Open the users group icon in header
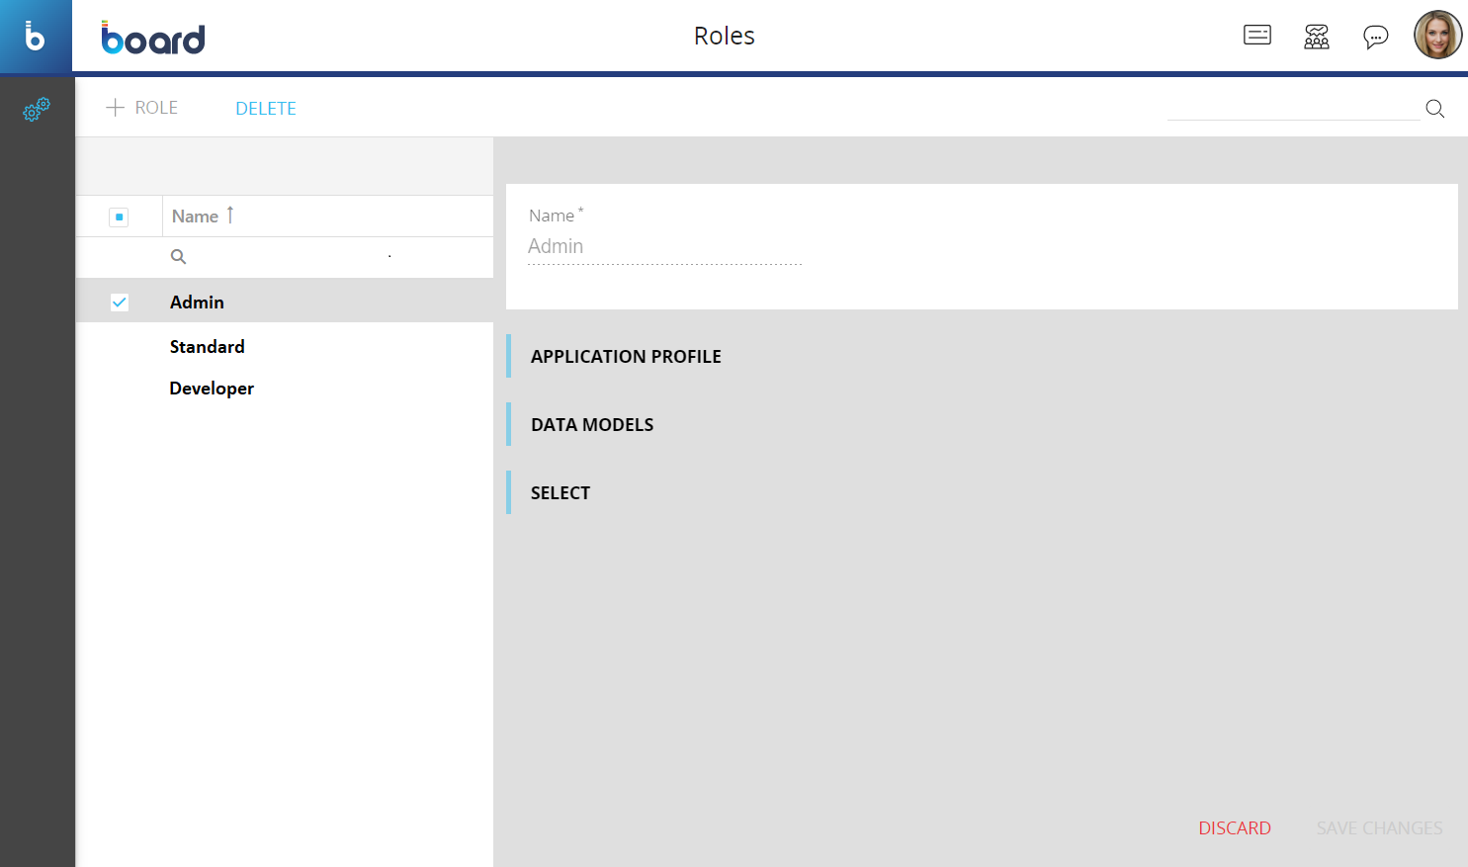The width and height of the screenshot is (1468, 867). tap(1316, 37)
